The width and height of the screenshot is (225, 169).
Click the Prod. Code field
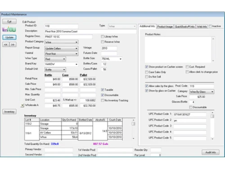pos(202,86)
